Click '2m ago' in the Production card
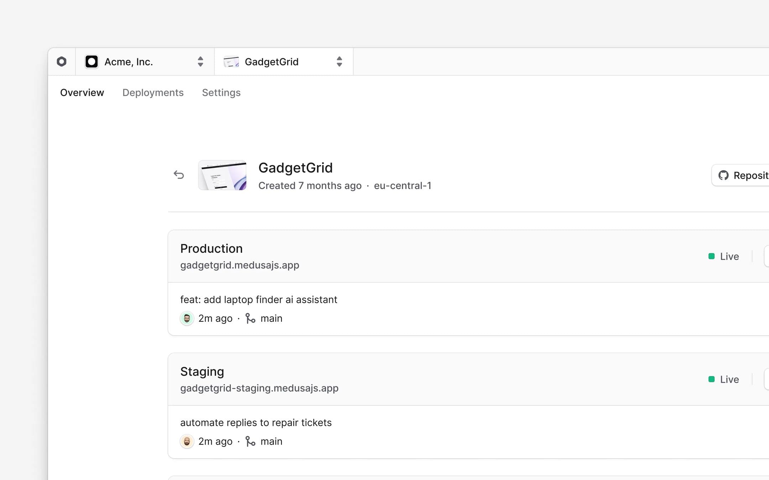 click(215, 318)
